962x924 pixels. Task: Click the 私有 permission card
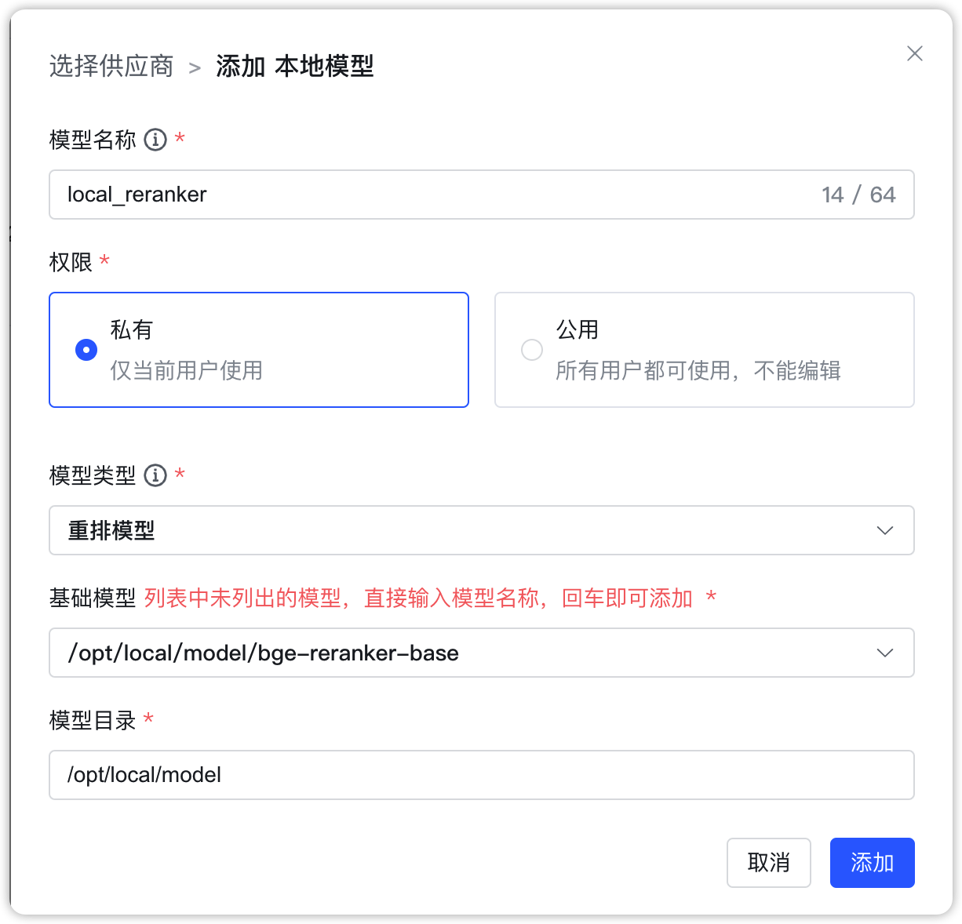(x=259, y=350)
